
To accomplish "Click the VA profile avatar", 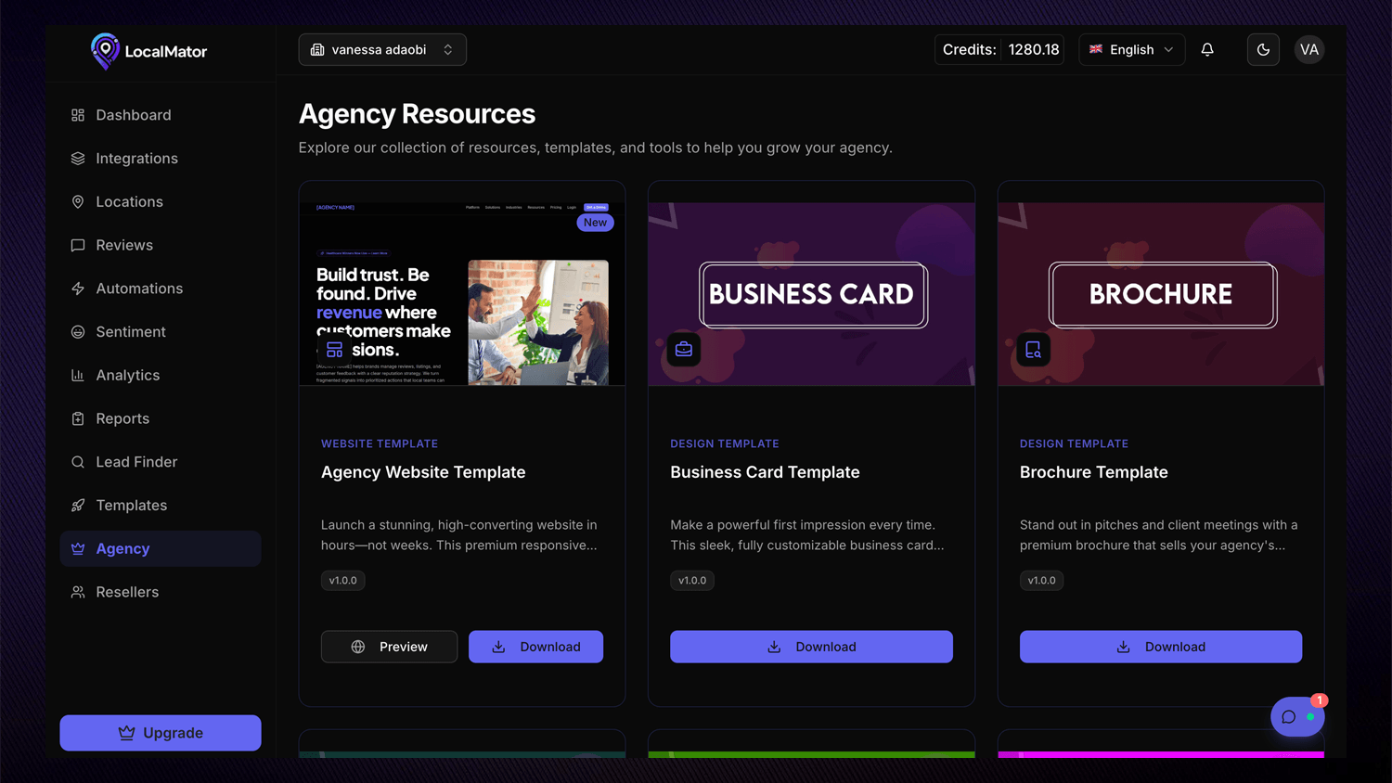I will click(1308, 49).
